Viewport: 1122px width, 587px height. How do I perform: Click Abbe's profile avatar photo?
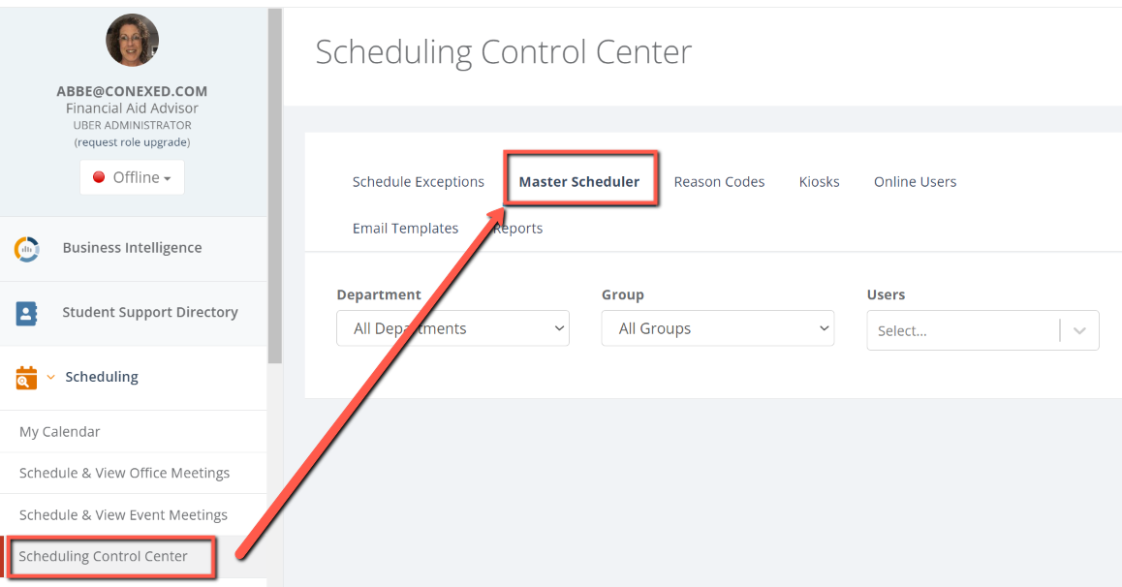coord(132,40)
